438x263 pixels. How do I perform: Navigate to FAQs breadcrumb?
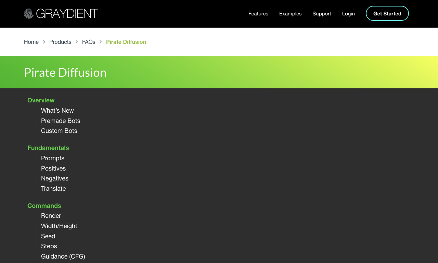tap(89, 42)
